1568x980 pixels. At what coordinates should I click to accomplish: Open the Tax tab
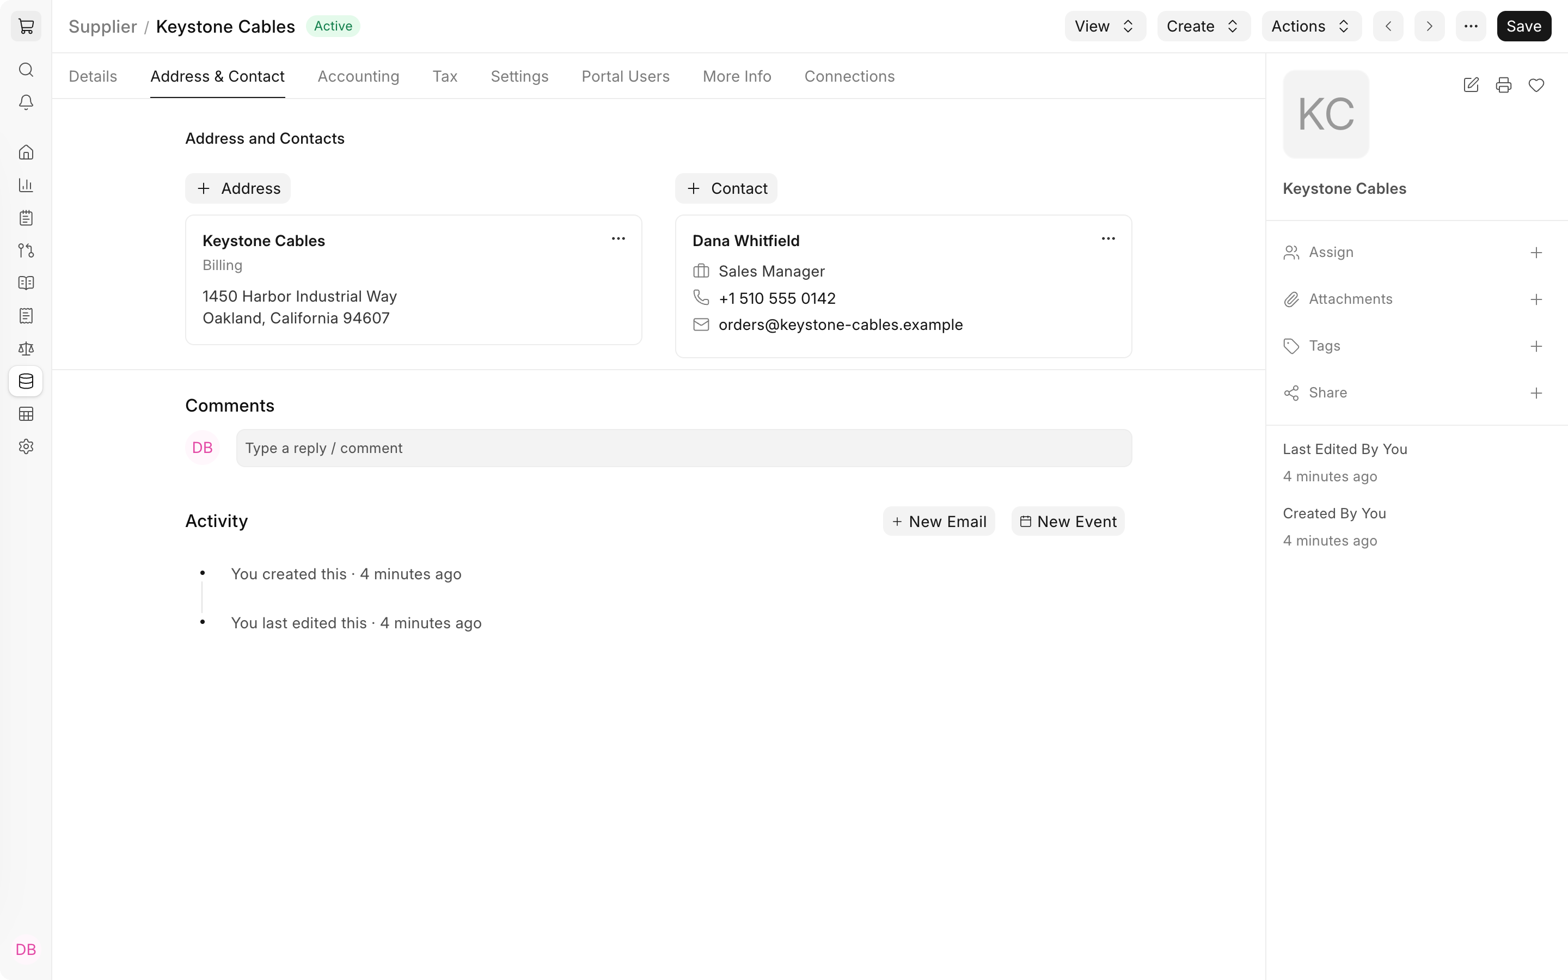(x=444, y=76)
